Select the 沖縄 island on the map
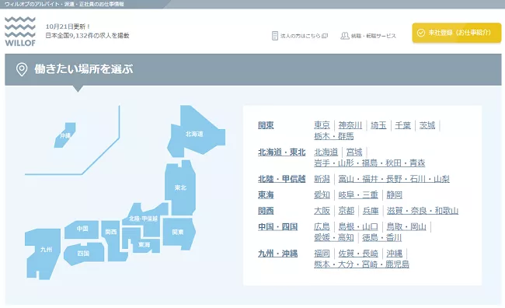 point(65,135)
